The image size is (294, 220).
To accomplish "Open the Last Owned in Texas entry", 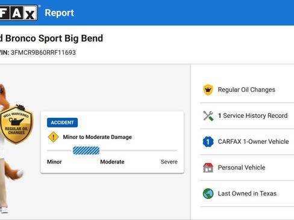I will click(x=247, y=194).
